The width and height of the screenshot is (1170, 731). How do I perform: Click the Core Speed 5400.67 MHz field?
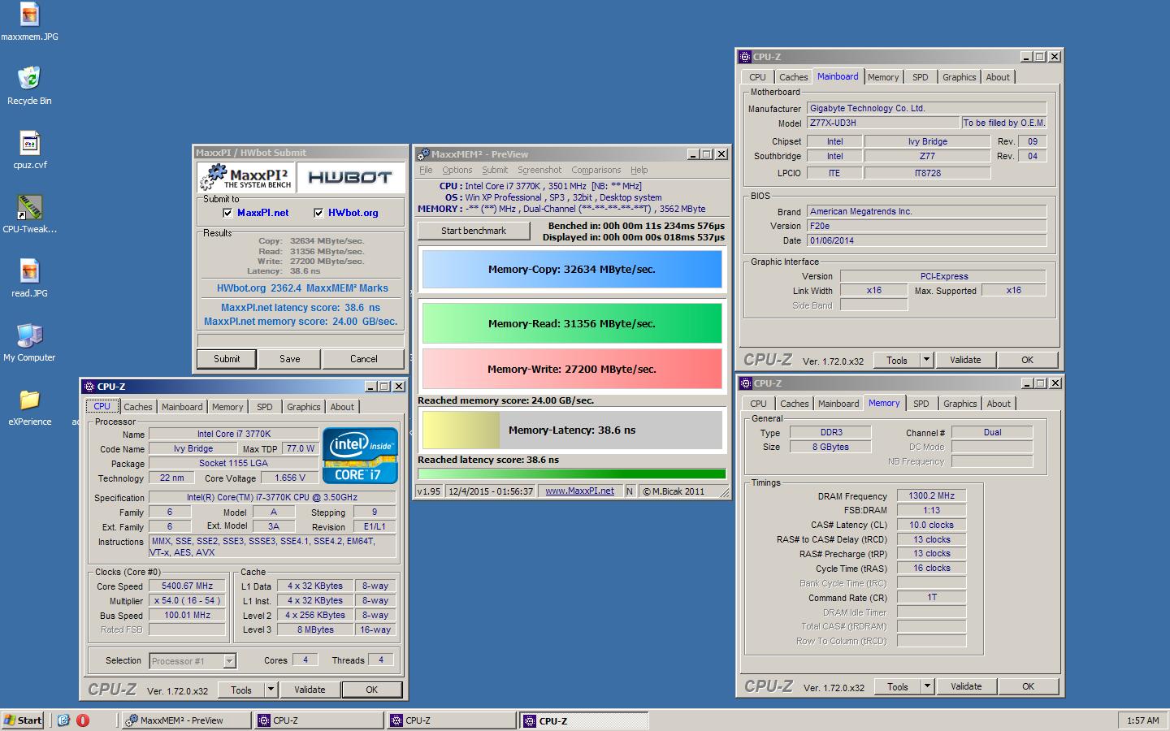187,586
